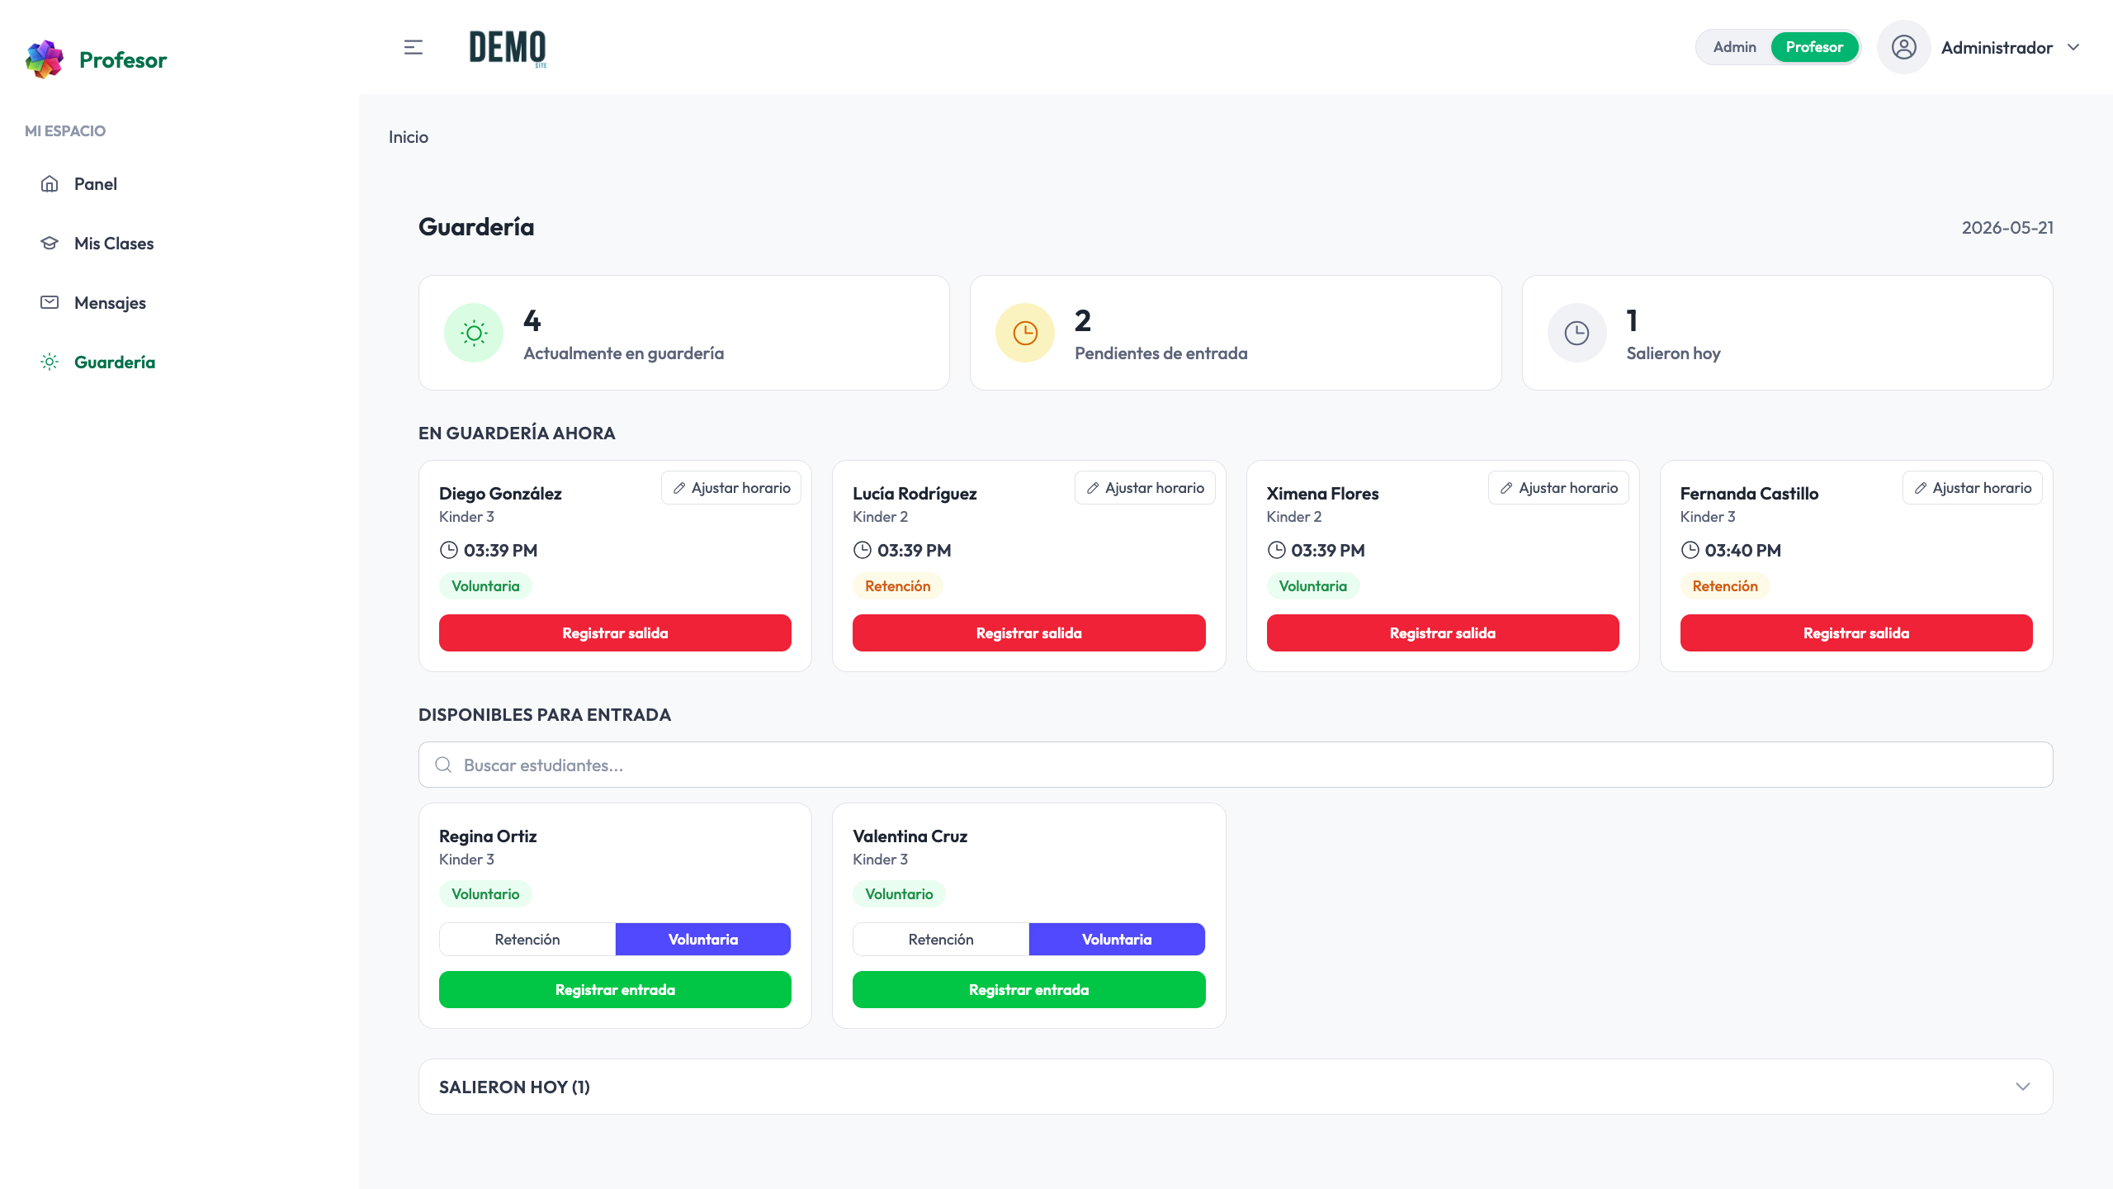Screen dimensions: 2113x1189
Task: Click the DEMO site logo
Action: (x=508, y=48)
